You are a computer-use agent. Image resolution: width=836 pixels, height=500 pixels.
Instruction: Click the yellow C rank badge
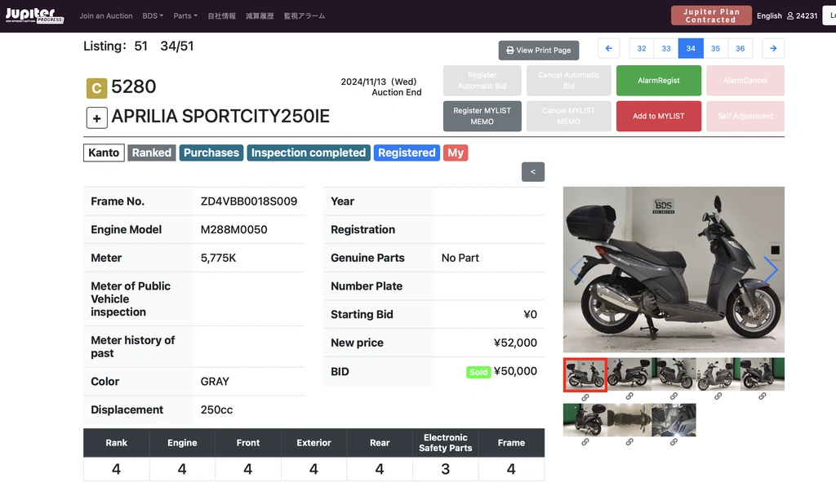[96, 88]
